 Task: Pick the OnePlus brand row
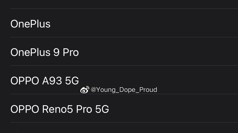[30, 24]
